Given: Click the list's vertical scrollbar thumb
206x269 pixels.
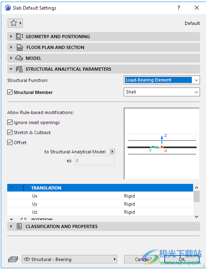Looking at the screenshot, I should pyautogui.click(x=197, y=196).
